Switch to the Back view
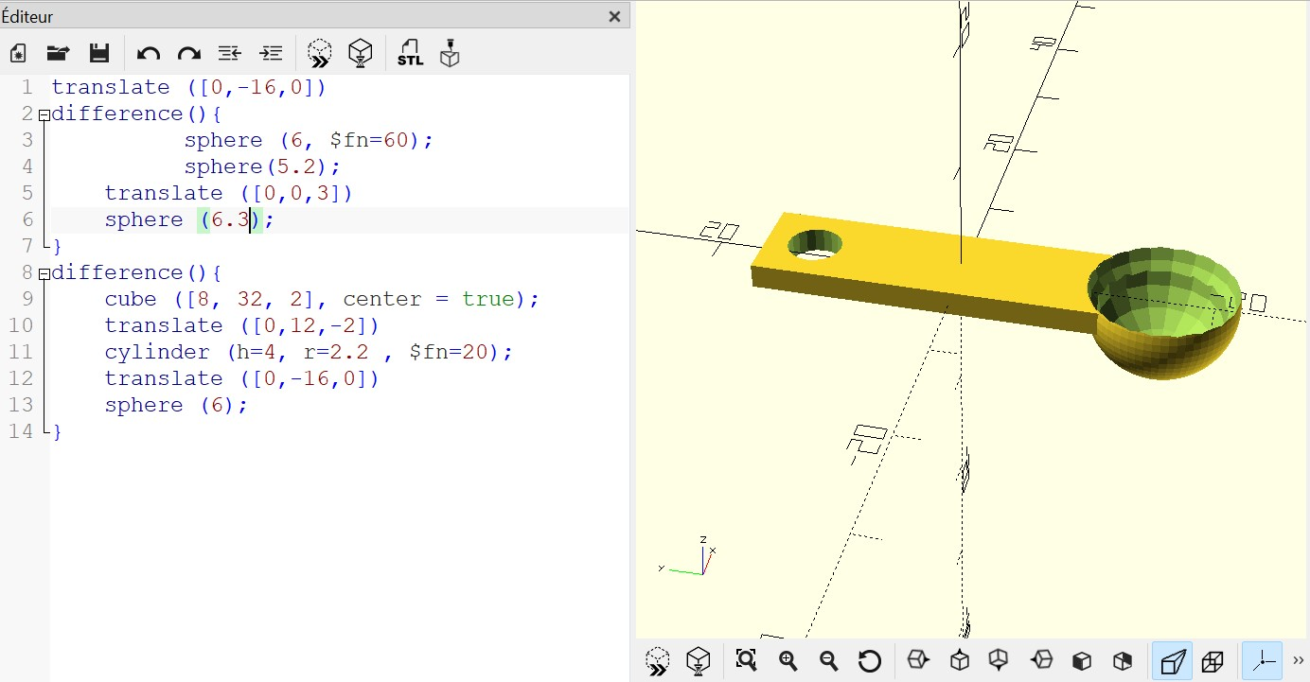The height and width of the screenshot is (682, 1310). pyautogui.click(x=1123, y=659)
